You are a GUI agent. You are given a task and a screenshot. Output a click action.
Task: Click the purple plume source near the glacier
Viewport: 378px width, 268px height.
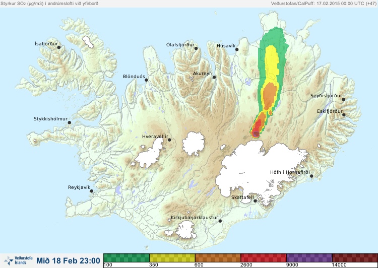(x=256, y=134)
